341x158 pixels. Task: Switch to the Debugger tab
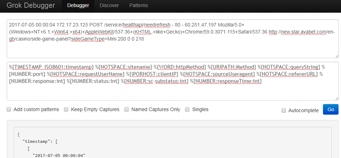tap(78, 6)
